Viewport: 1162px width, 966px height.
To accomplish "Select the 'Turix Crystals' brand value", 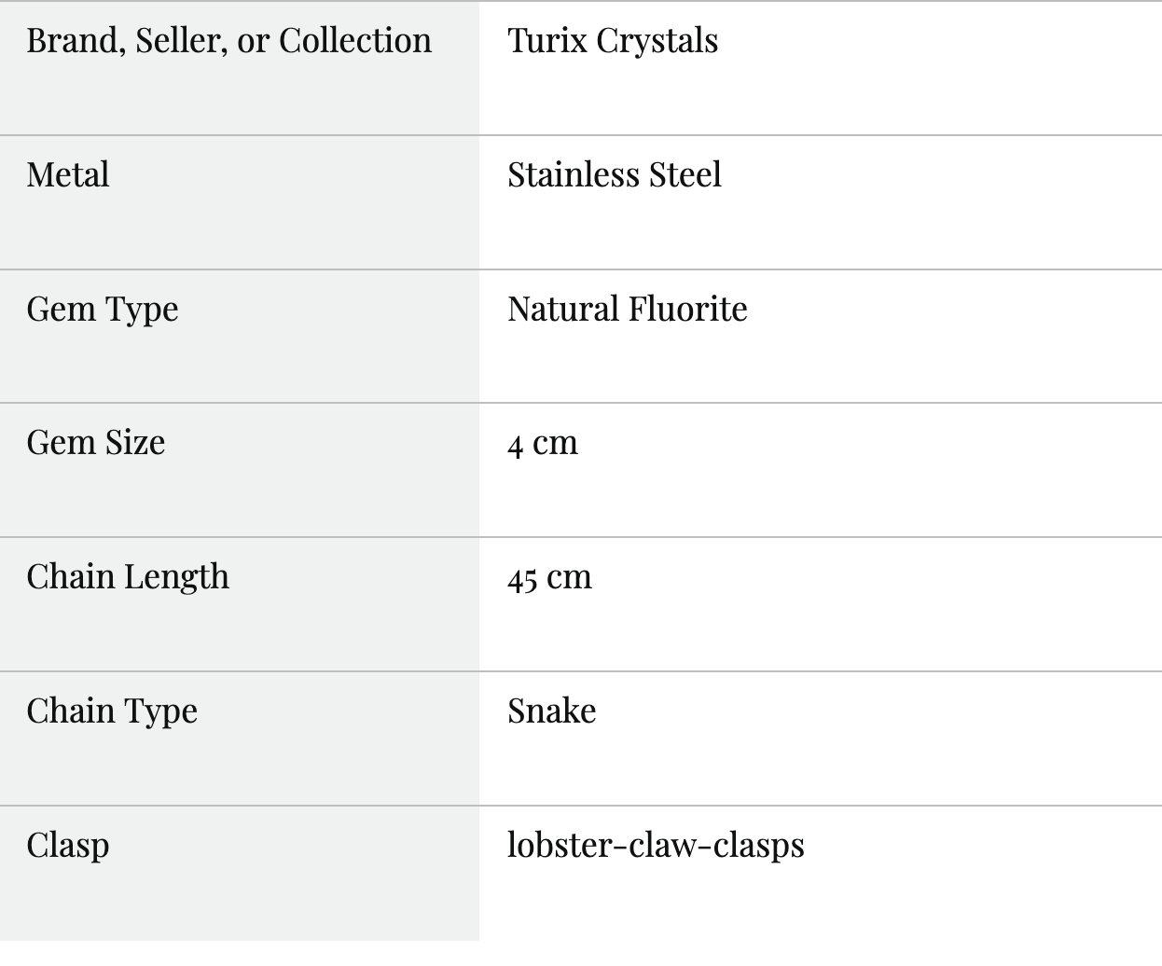I will coord(613,41).
